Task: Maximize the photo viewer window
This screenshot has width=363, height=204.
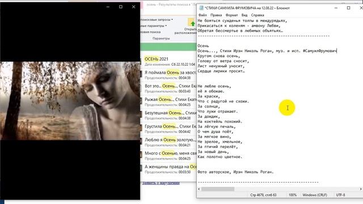Action: 121,7
